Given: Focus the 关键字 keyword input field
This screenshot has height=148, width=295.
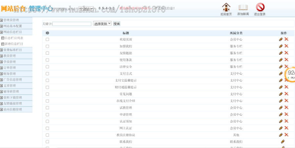Looking at the screenshot, I should [72, 24].
